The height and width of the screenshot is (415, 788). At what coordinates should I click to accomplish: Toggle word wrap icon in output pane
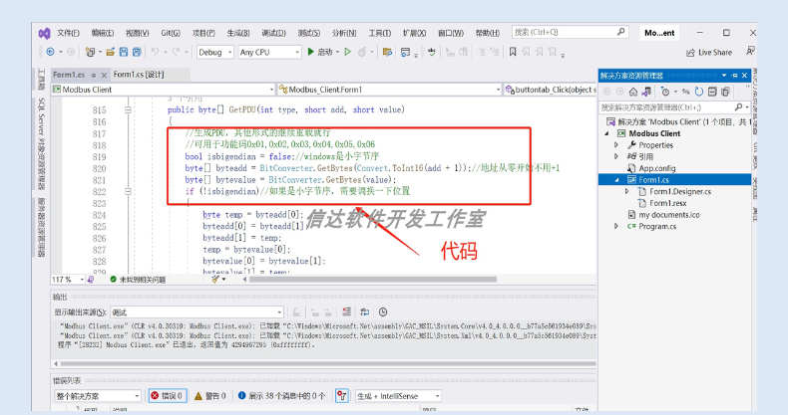coord(364,311)
